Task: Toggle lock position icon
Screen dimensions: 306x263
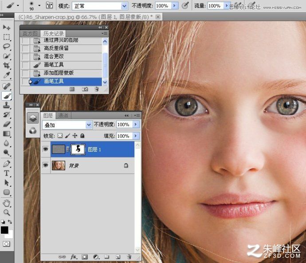Action: click(75, 135)
